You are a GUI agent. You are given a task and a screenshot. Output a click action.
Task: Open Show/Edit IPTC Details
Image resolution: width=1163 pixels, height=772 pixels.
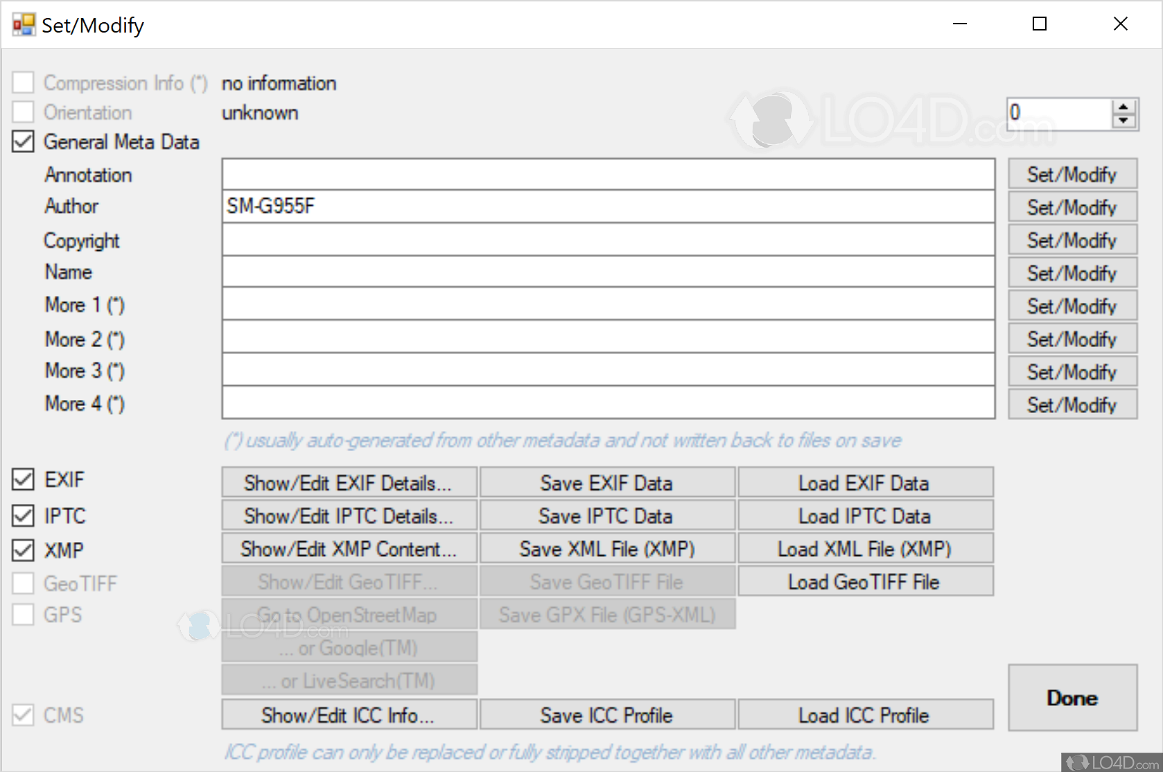[349, 515]
